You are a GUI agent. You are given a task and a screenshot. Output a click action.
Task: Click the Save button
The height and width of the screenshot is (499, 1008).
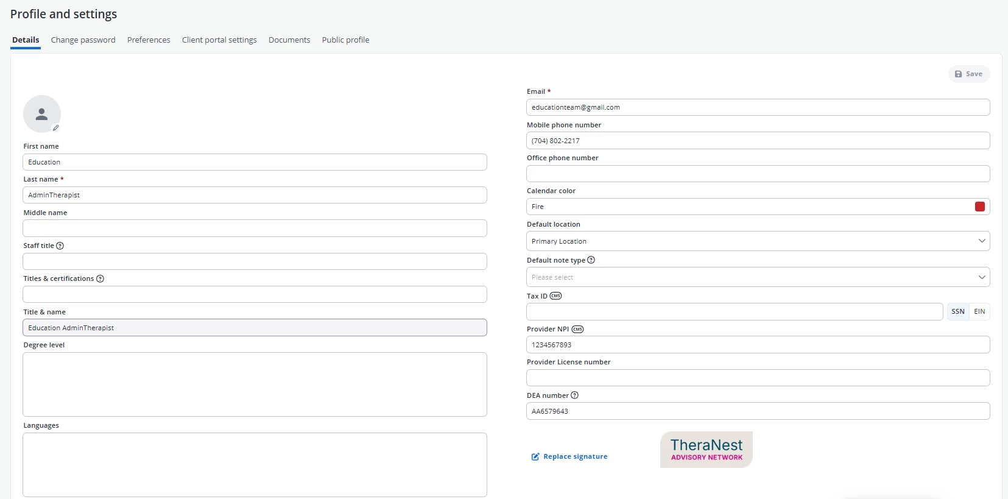pyautogui.click(x=969, y=74)
